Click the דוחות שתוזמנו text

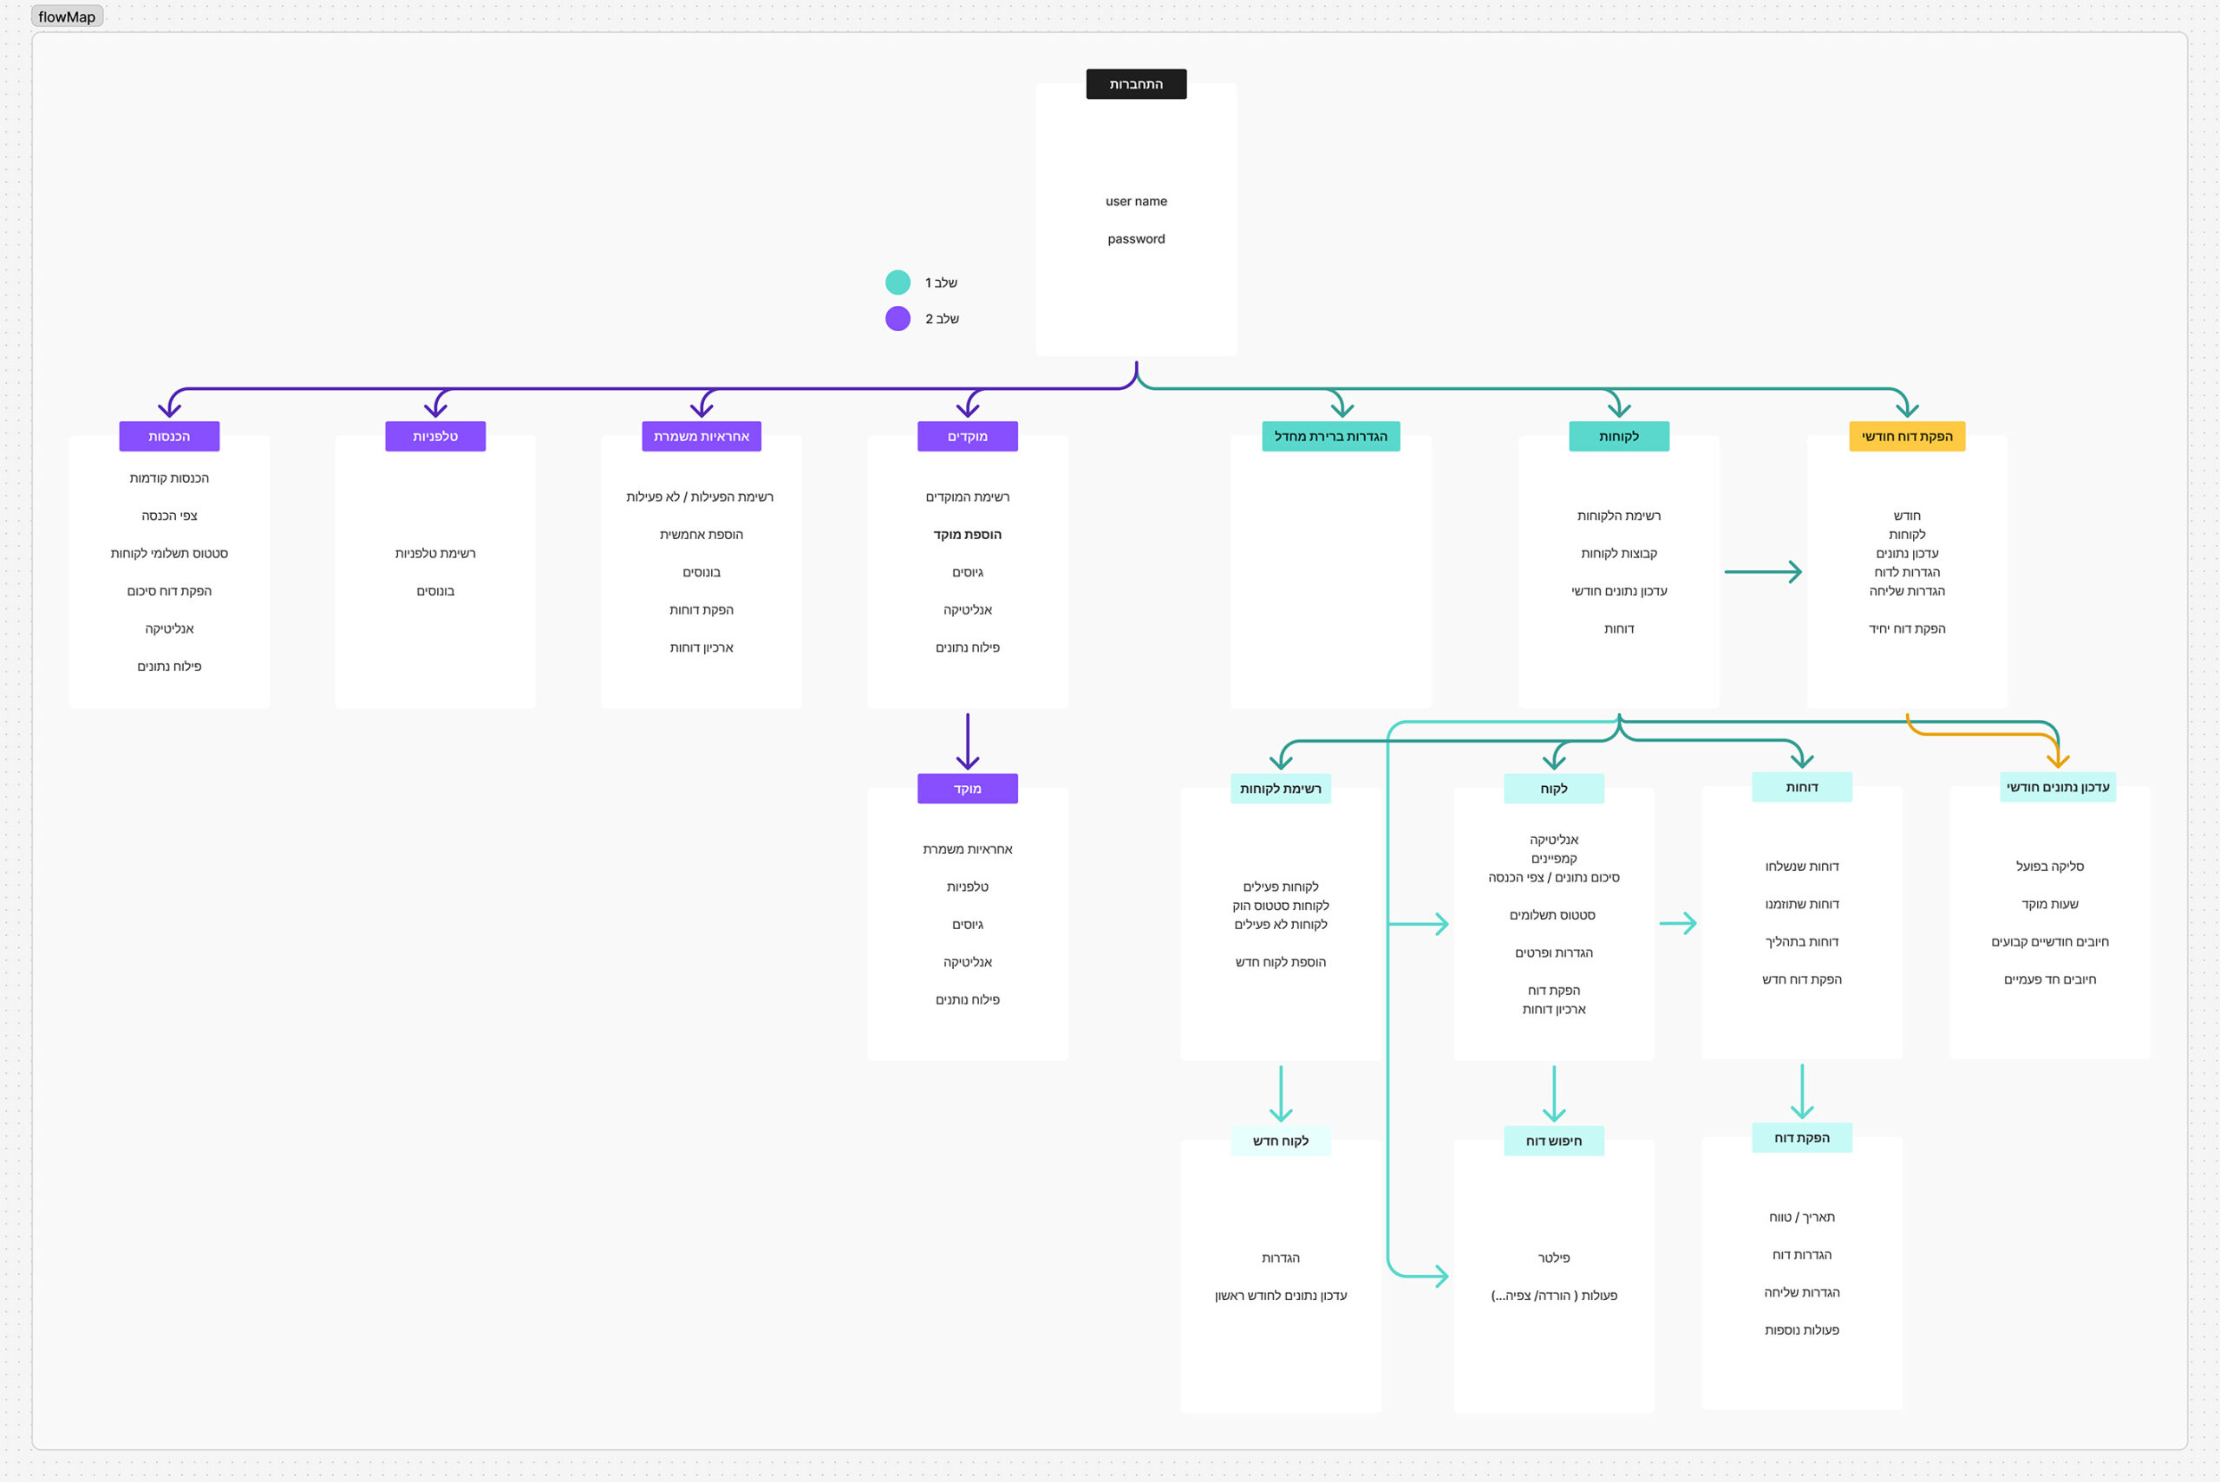click(x=1801, y=905)
